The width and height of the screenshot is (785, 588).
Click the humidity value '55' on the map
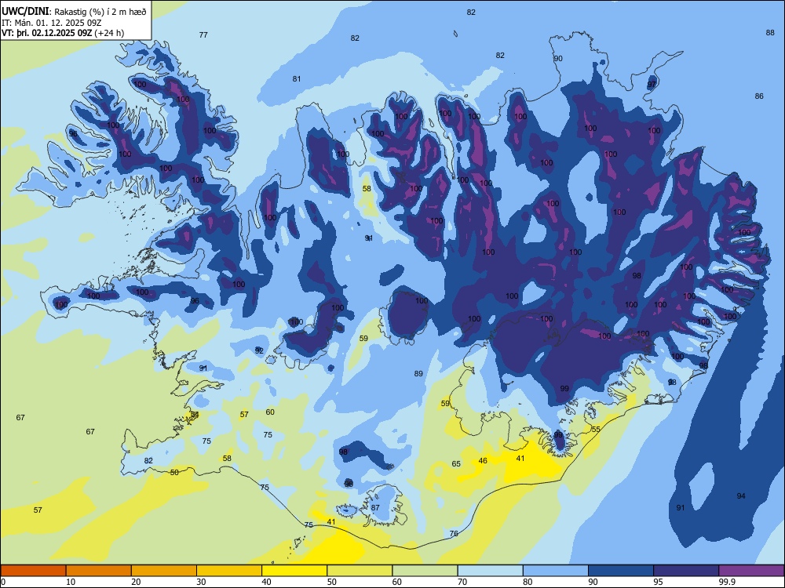pos(596,429)
